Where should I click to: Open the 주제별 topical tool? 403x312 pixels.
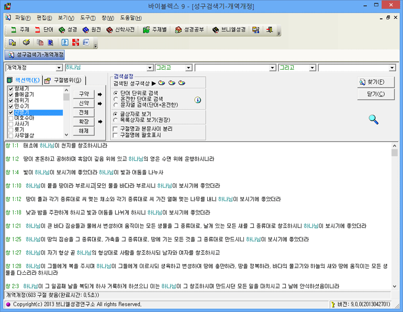(x=155, y=30)
